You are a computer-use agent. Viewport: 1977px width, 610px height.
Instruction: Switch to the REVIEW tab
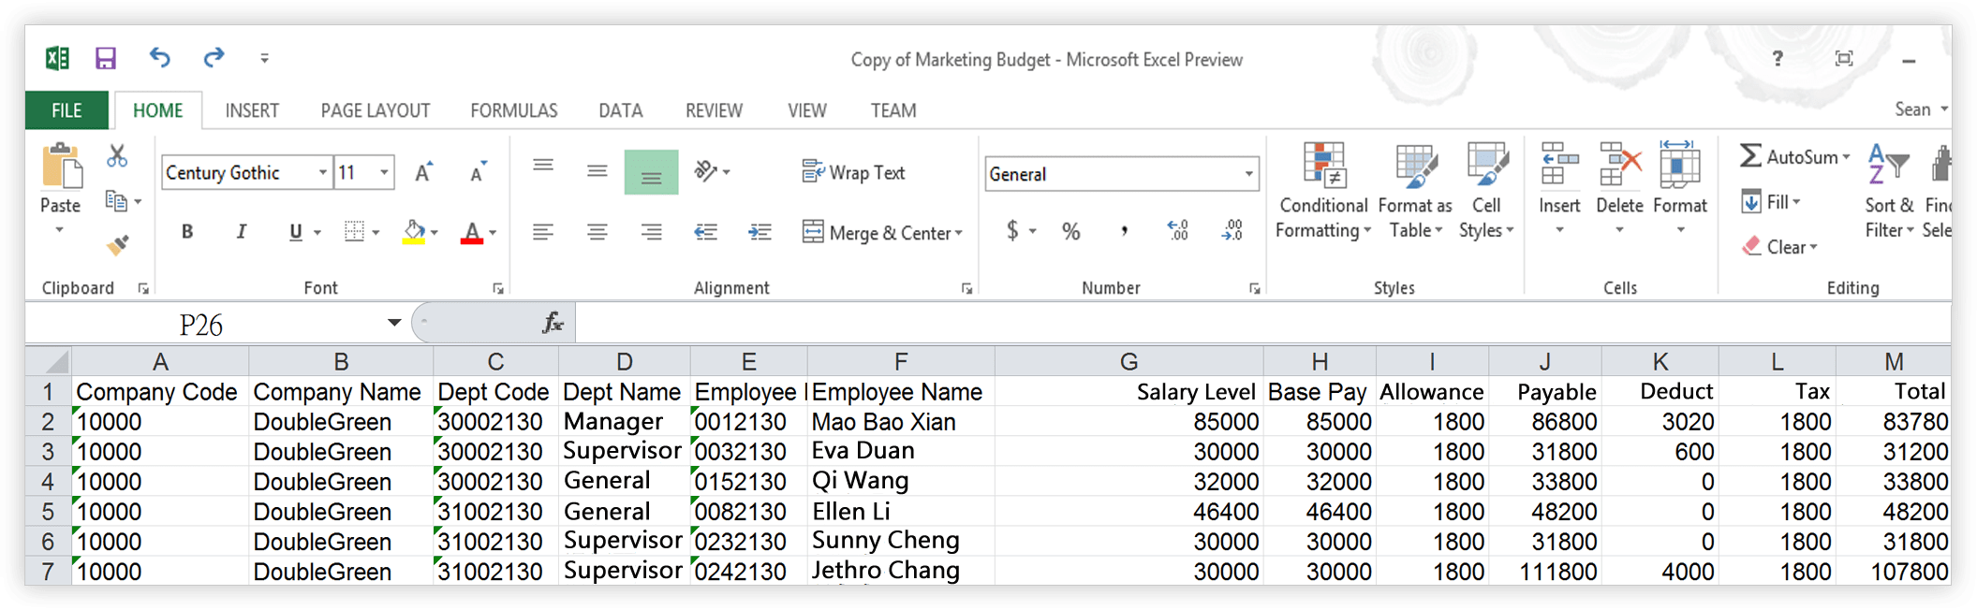(x=714, y=110)
